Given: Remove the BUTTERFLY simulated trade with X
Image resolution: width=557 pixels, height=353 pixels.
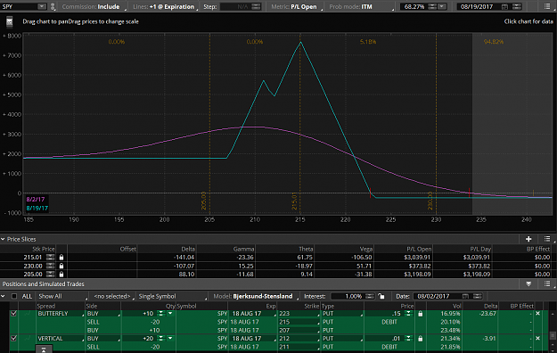Looking at the screenshot, I should 537,313.
